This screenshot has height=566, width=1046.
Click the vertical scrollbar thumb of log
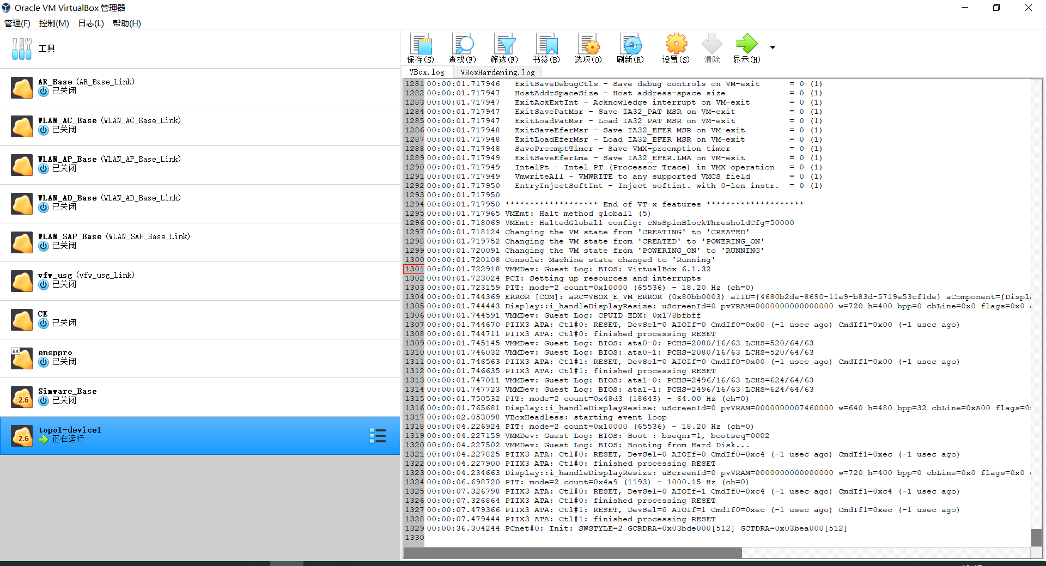coord(1036,537)
